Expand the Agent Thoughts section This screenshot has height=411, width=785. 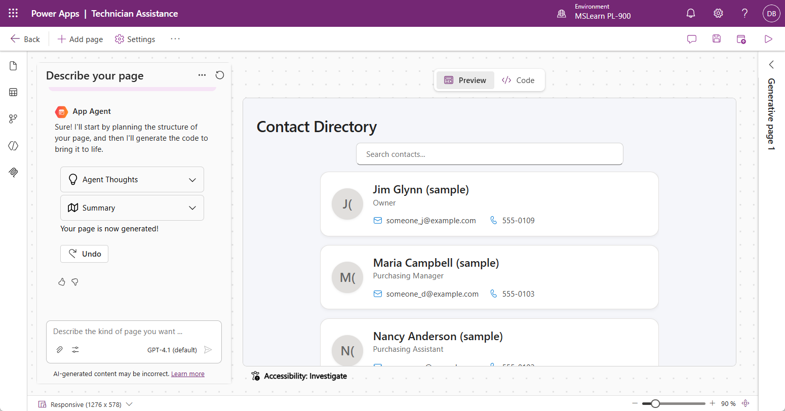pyautogui.click(x=132, y=180)
